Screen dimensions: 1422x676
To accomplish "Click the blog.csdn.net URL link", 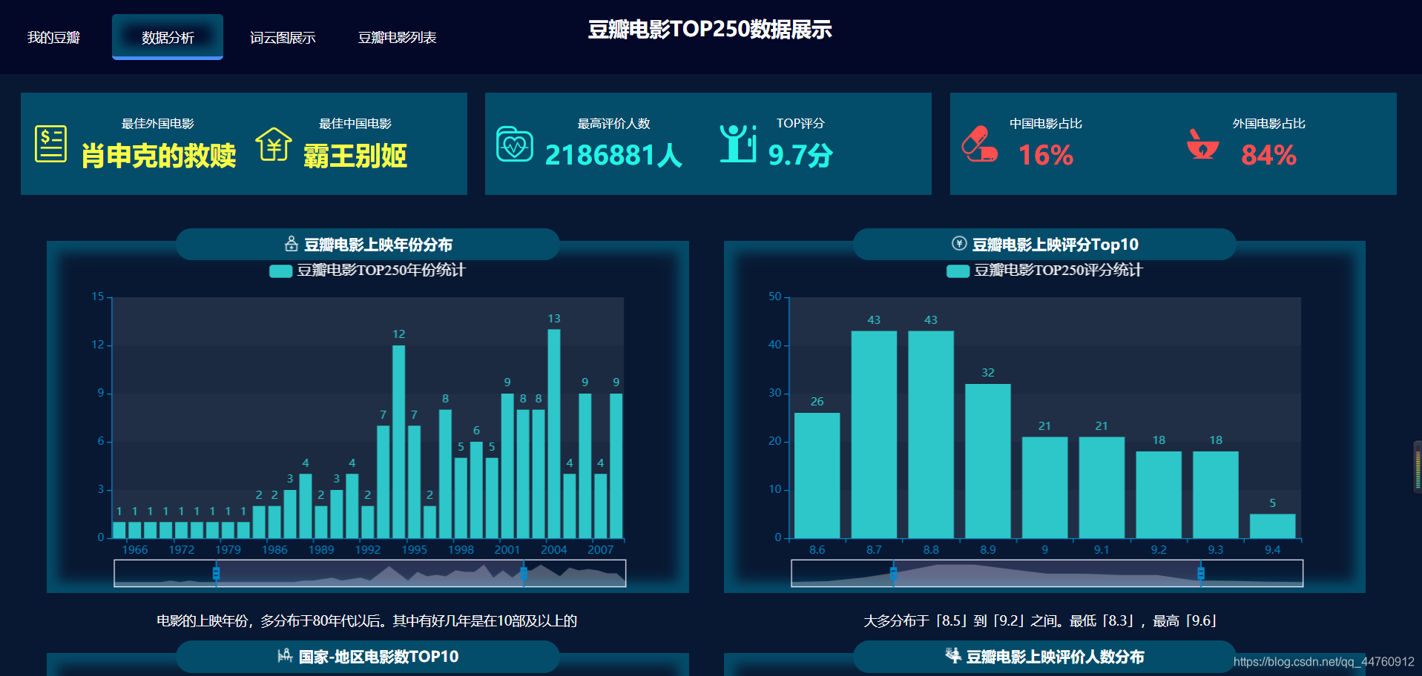I will pos(1324,662).
